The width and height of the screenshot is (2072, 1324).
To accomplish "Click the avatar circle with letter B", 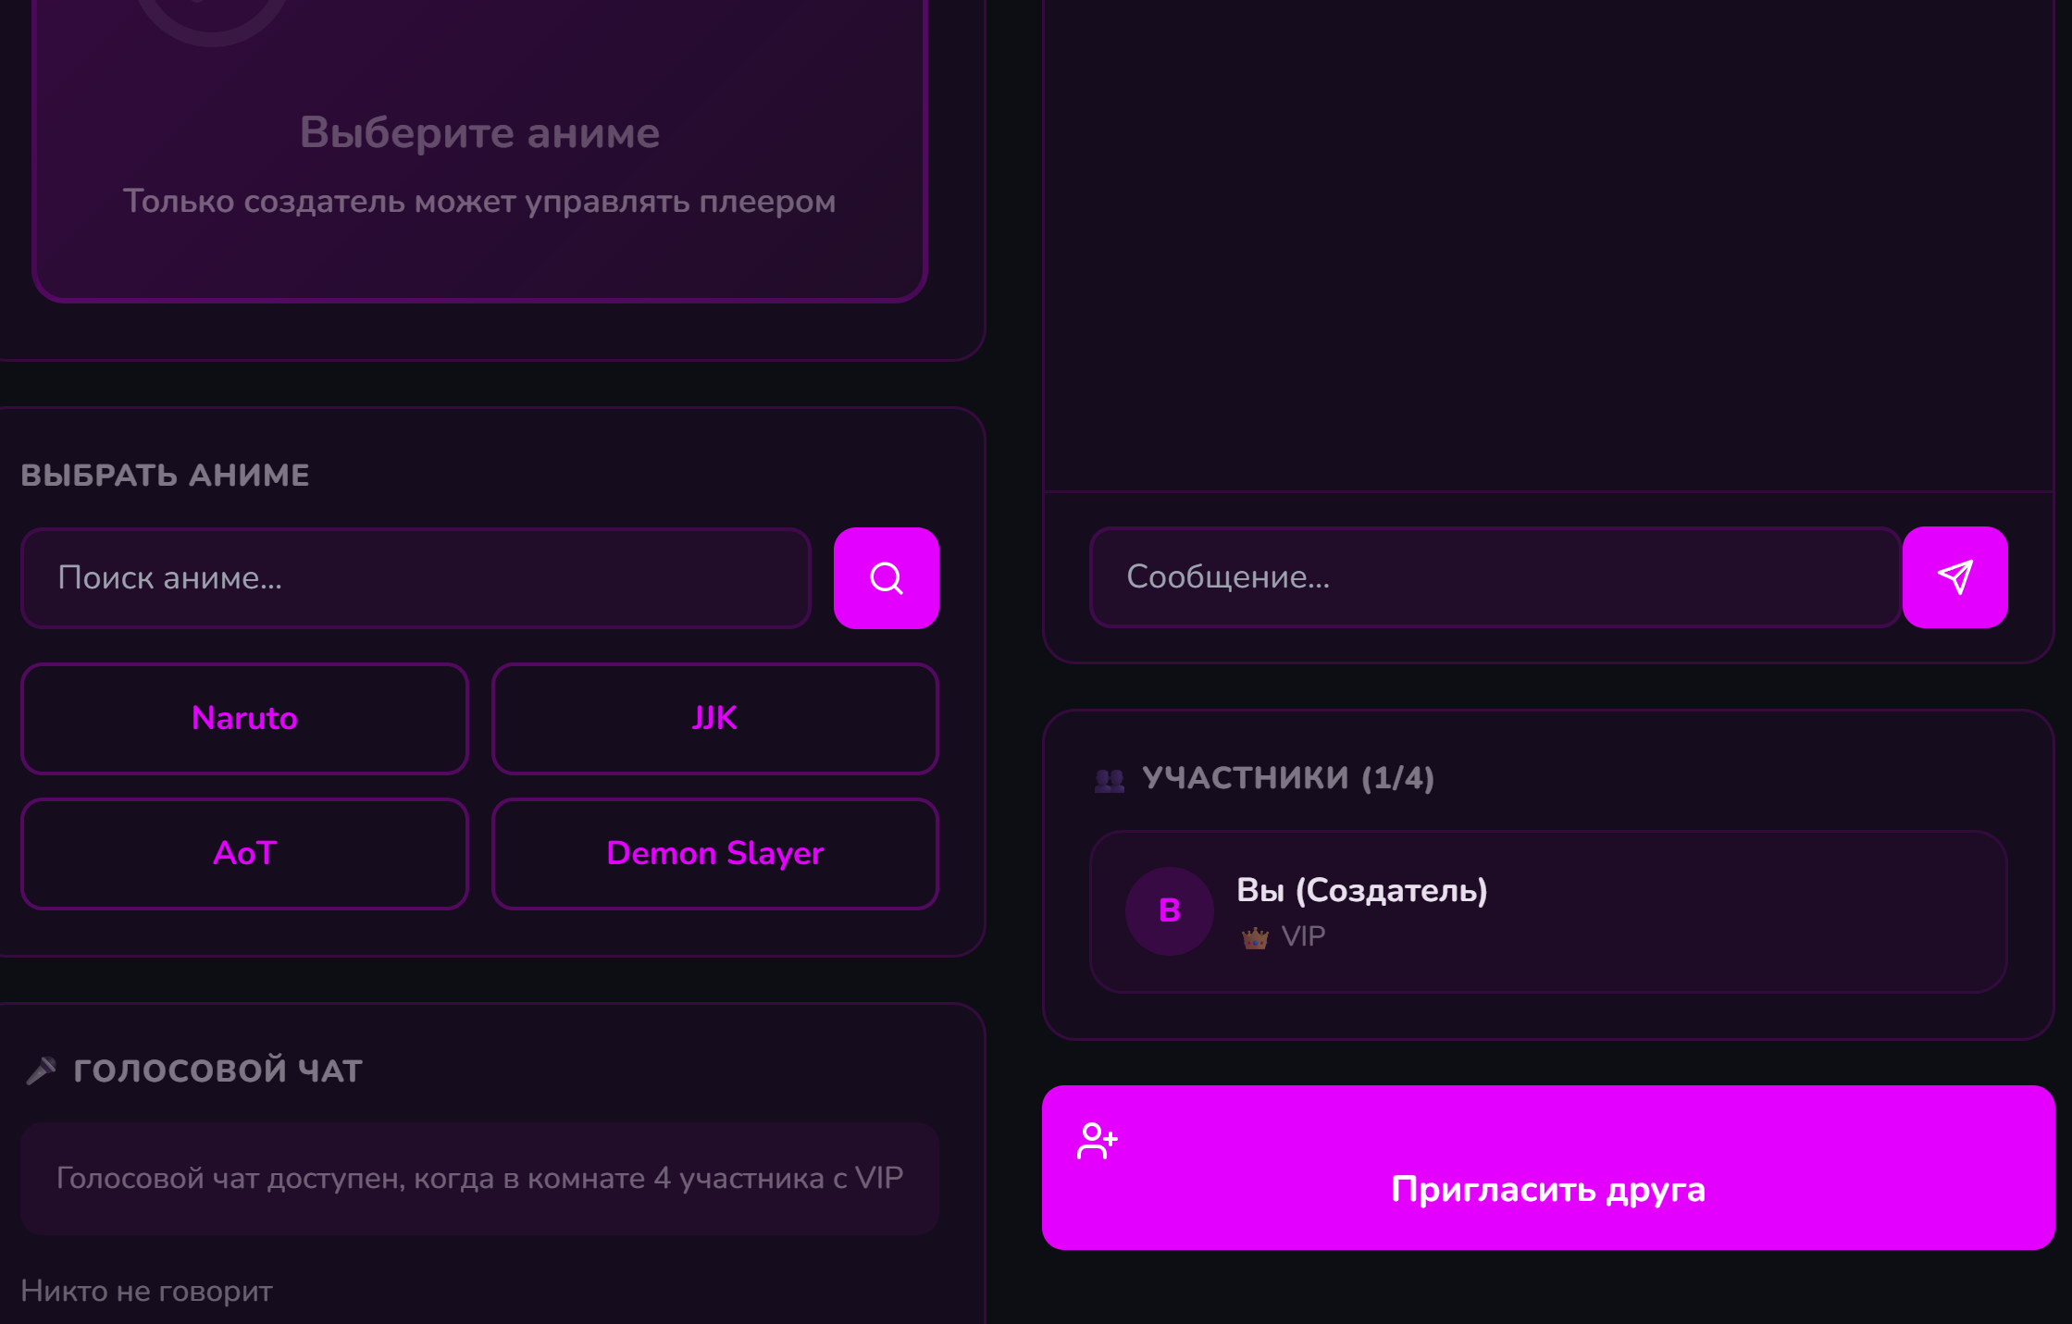I will pyautogui.click(x=1170, y=910).
